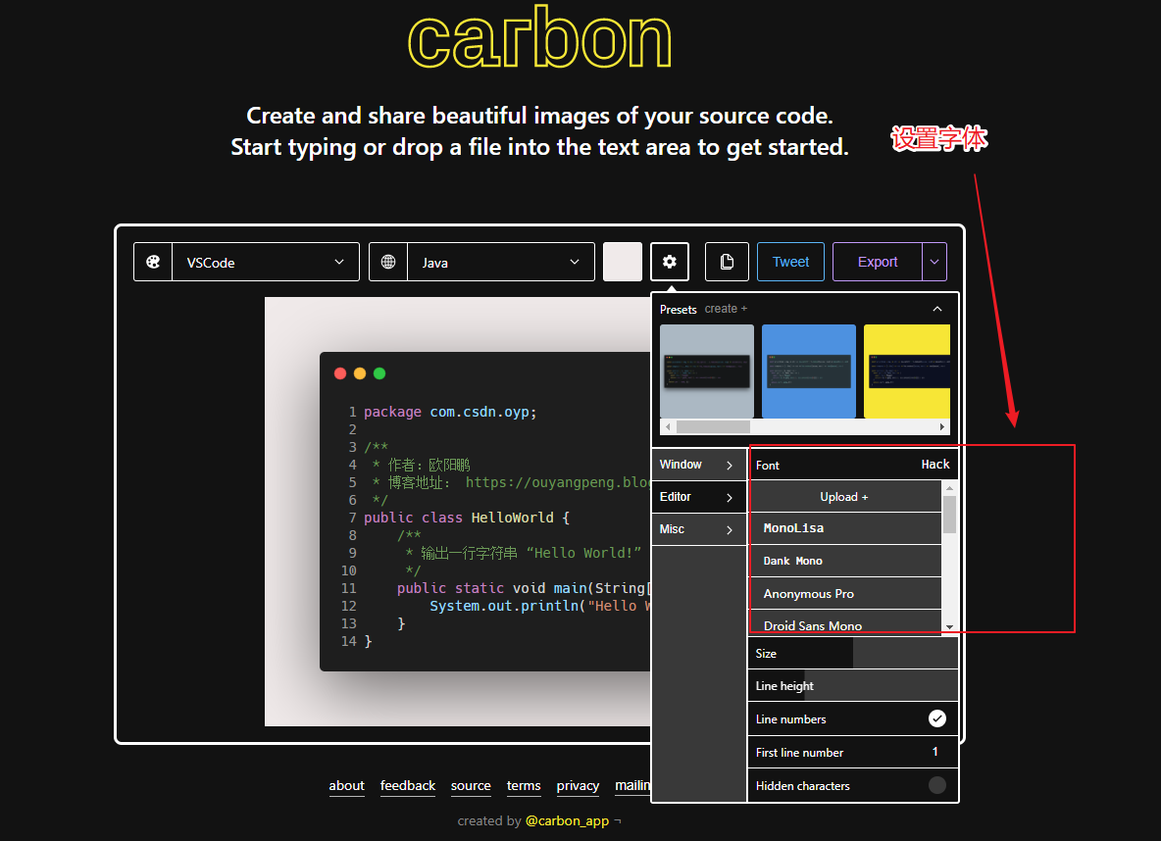
Task: Choose Dank Mono font
Action: click(x=845, y=562)
